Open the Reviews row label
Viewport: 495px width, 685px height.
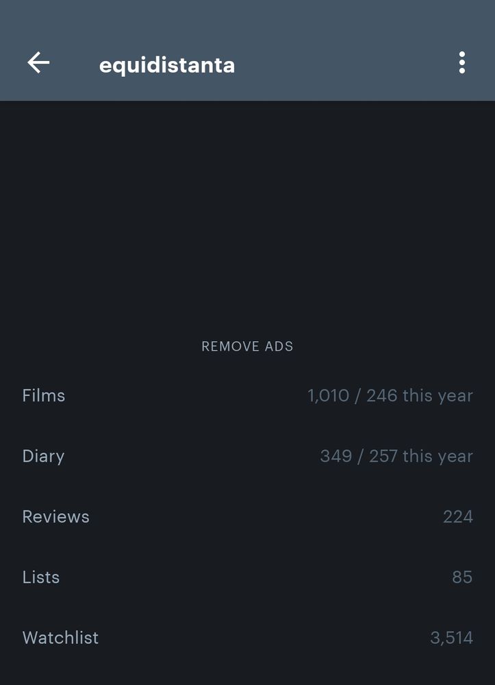click(55, 516)
